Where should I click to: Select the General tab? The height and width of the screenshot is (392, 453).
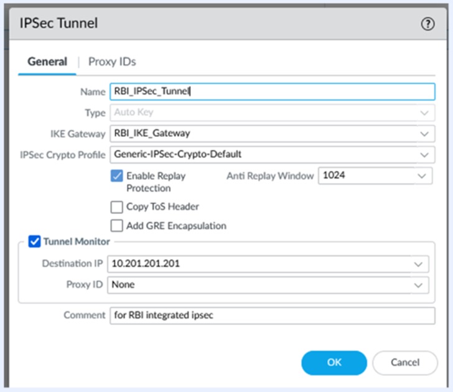pyautogui.click(x=47, y=62)
